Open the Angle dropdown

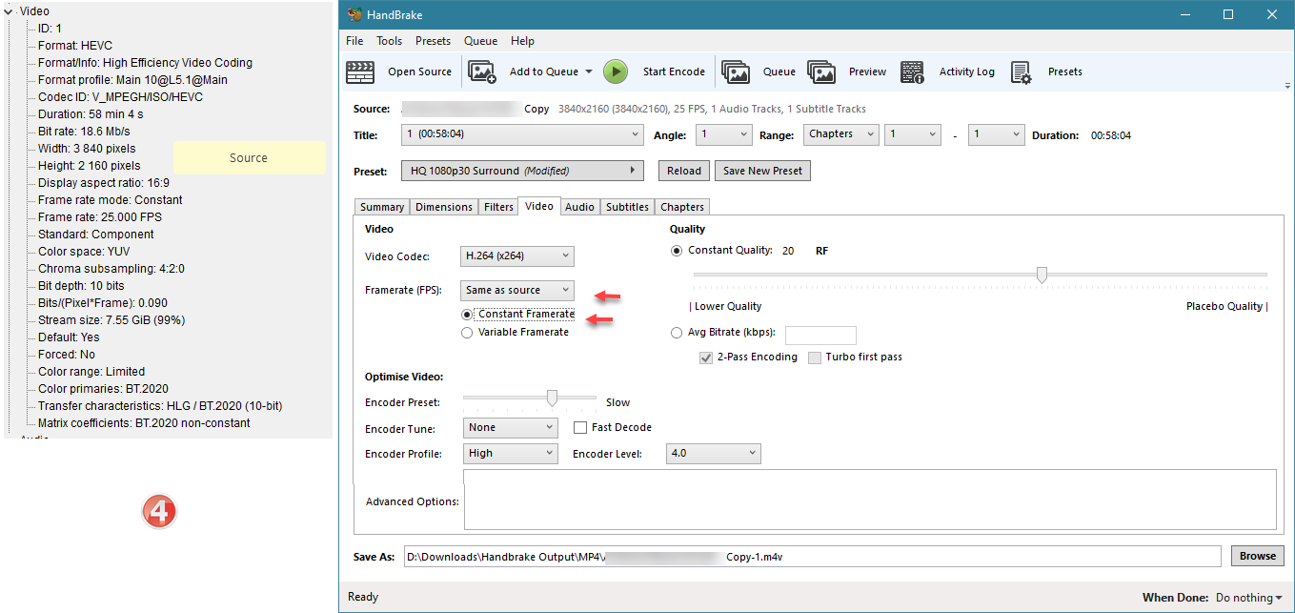[723, 134]
